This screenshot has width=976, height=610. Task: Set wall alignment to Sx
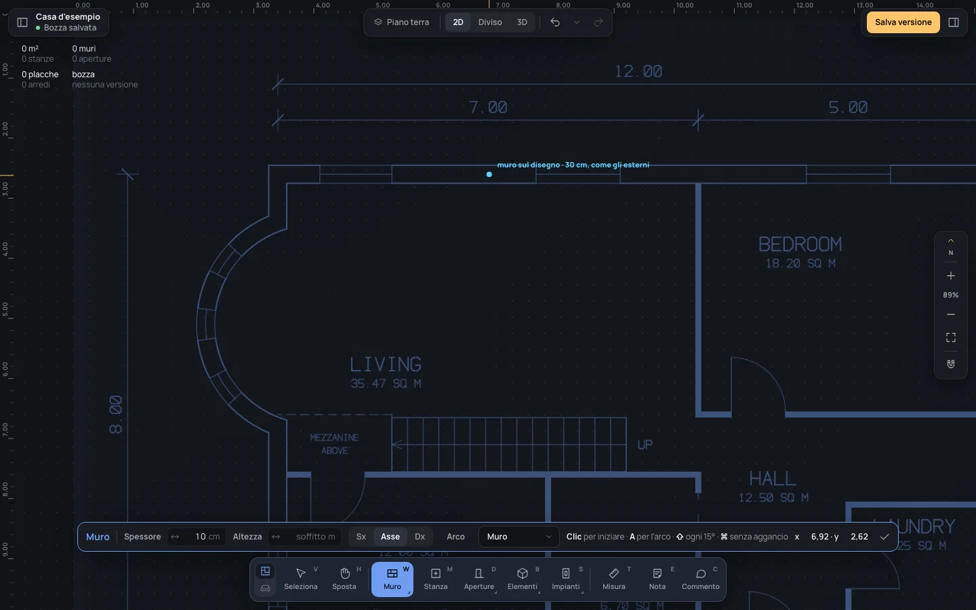pos(361,537)
